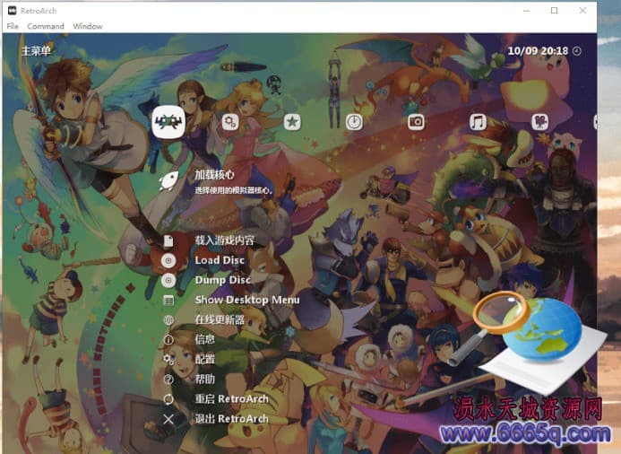Open the History clock tab icon
The width and height of the screenshot is (621, 454).
pyautogui.click(x=354, y=122)
